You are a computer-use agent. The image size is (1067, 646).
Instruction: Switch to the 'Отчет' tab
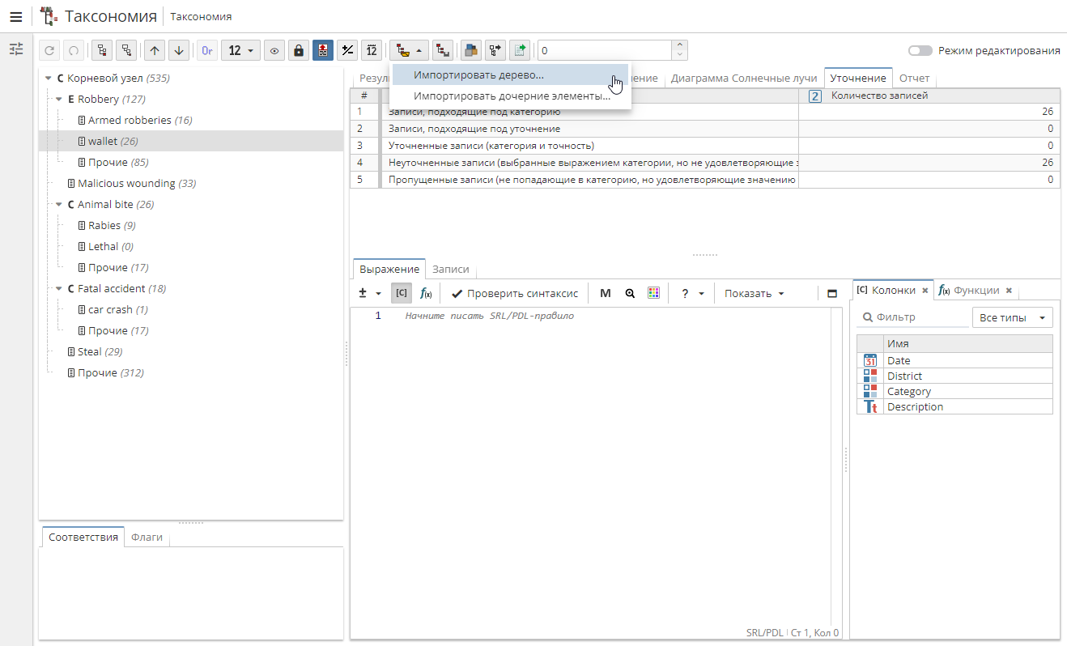point(915,79)
